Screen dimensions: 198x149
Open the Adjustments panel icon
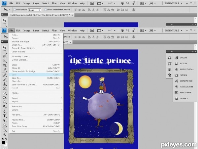tap(177, 70)
